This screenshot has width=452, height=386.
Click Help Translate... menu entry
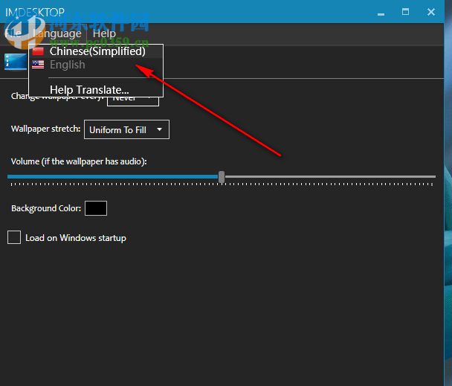click(x=96, y=90)
